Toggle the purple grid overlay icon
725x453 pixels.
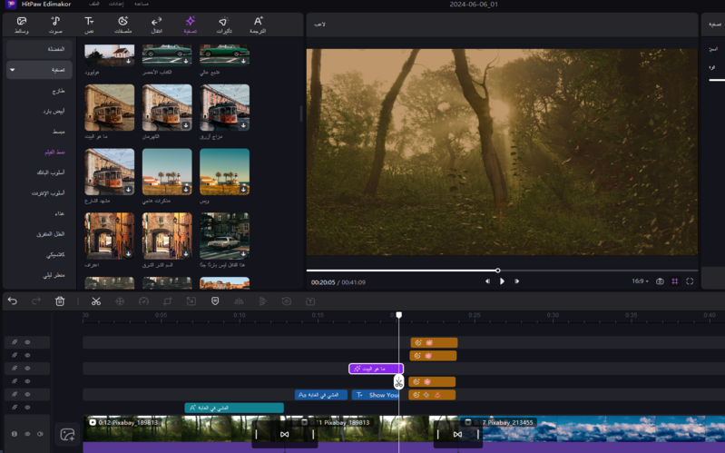(x=674, y=281)
